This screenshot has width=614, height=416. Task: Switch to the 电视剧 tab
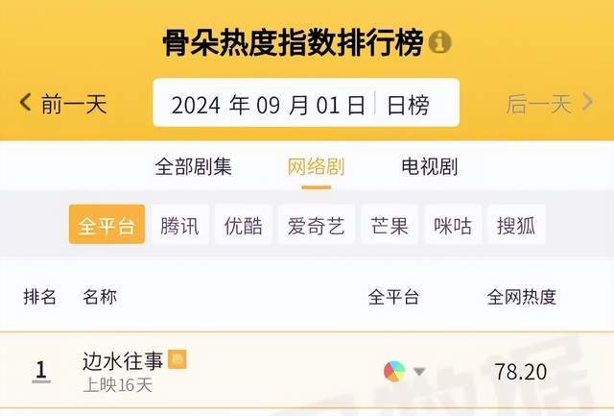429,166
